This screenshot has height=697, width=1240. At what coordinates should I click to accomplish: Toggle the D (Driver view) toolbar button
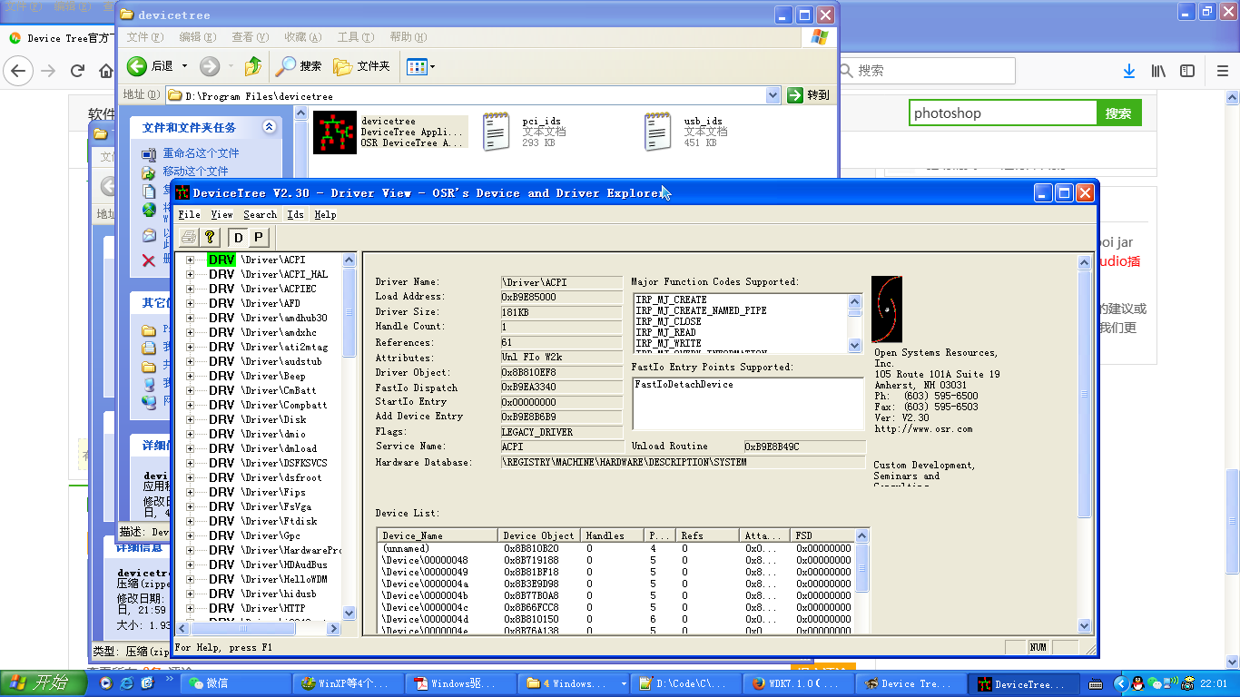click(238, 237)
